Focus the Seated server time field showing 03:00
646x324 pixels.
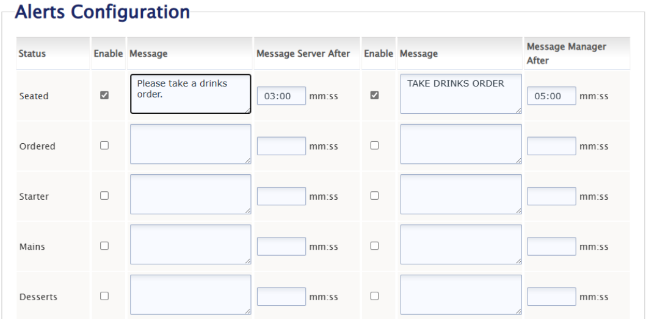(x=281, y=96)
